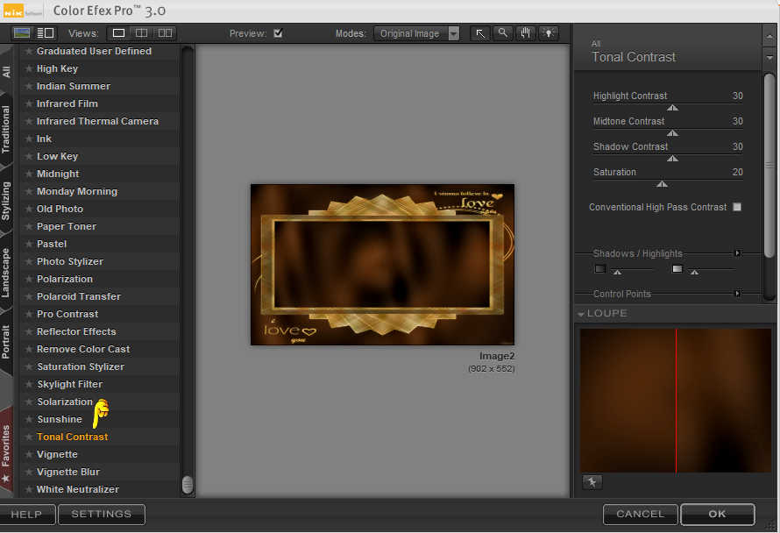Switch to split preview view icon

pos(142,33)
